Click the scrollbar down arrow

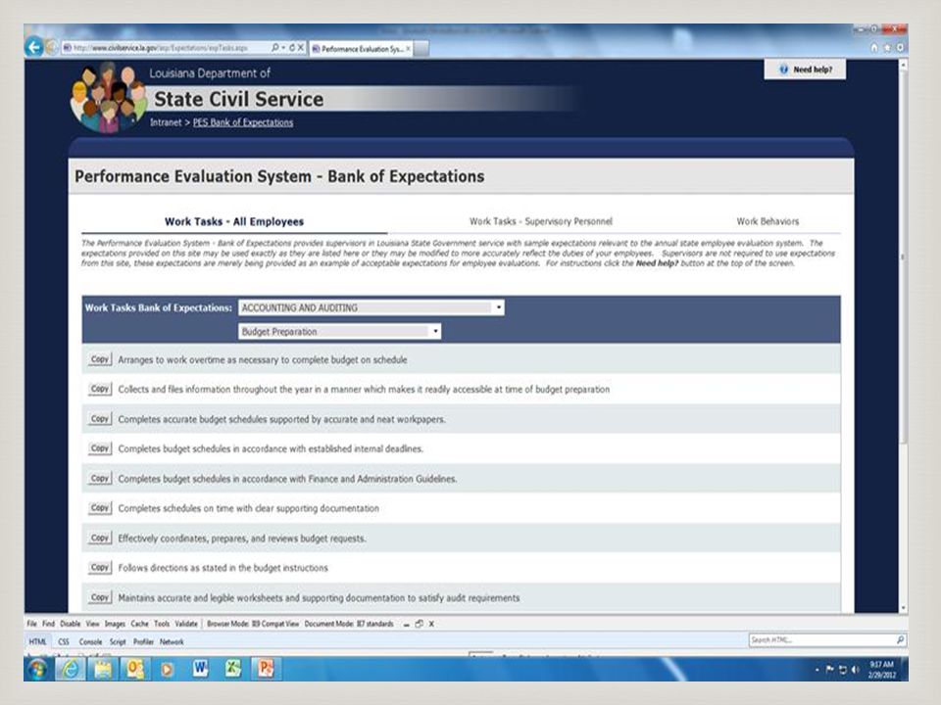[x=903, y=608]
